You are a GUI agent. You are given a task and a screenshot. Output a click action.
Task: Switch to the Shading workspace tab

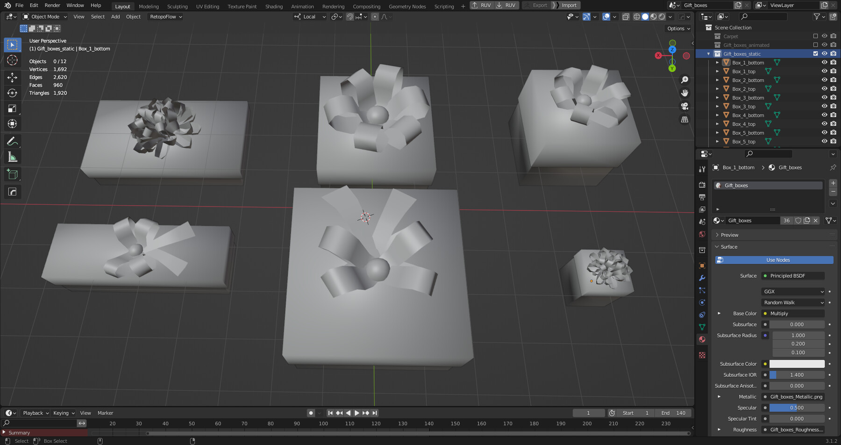pyautogui.click(x=274, y=6)
